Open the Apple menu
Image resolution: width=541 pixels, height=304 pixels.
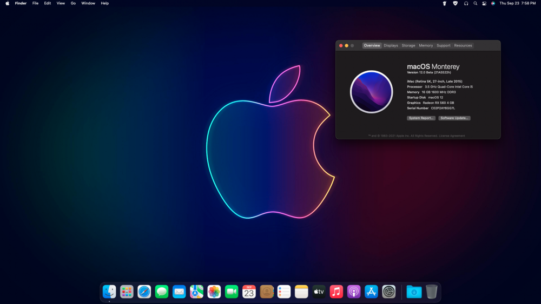pyautogui.click(x=7, y=3)
